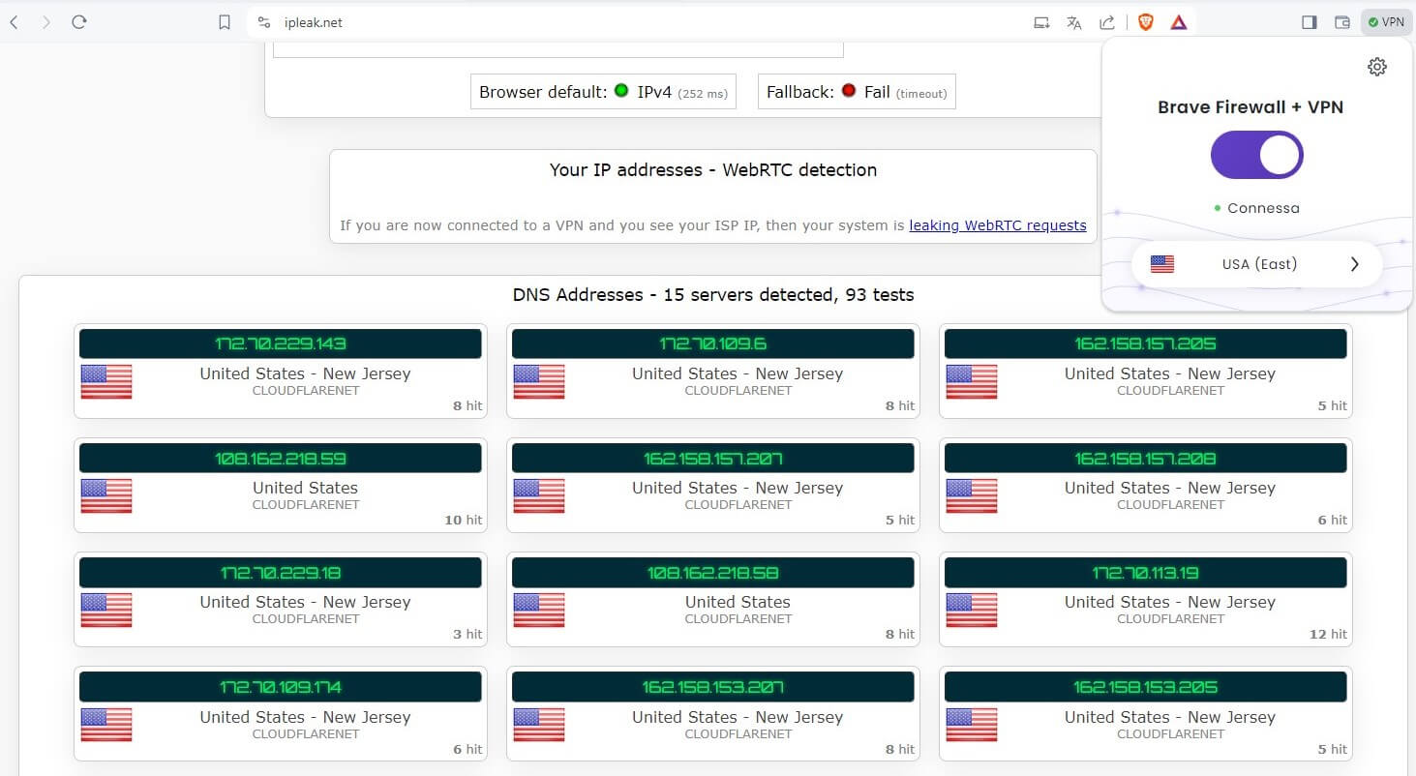1416x776 pixels.
Task: Go forward to the next page
Action: point(45,22)
